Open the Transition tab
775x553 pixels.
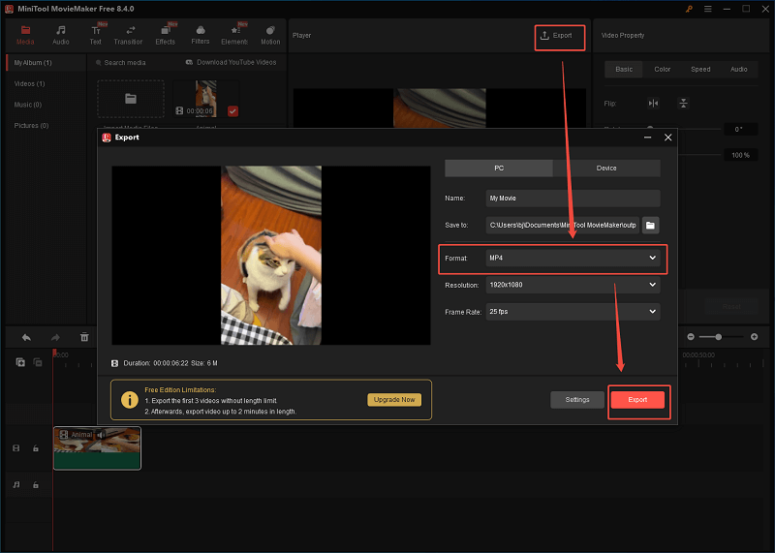tap(128, 35)
